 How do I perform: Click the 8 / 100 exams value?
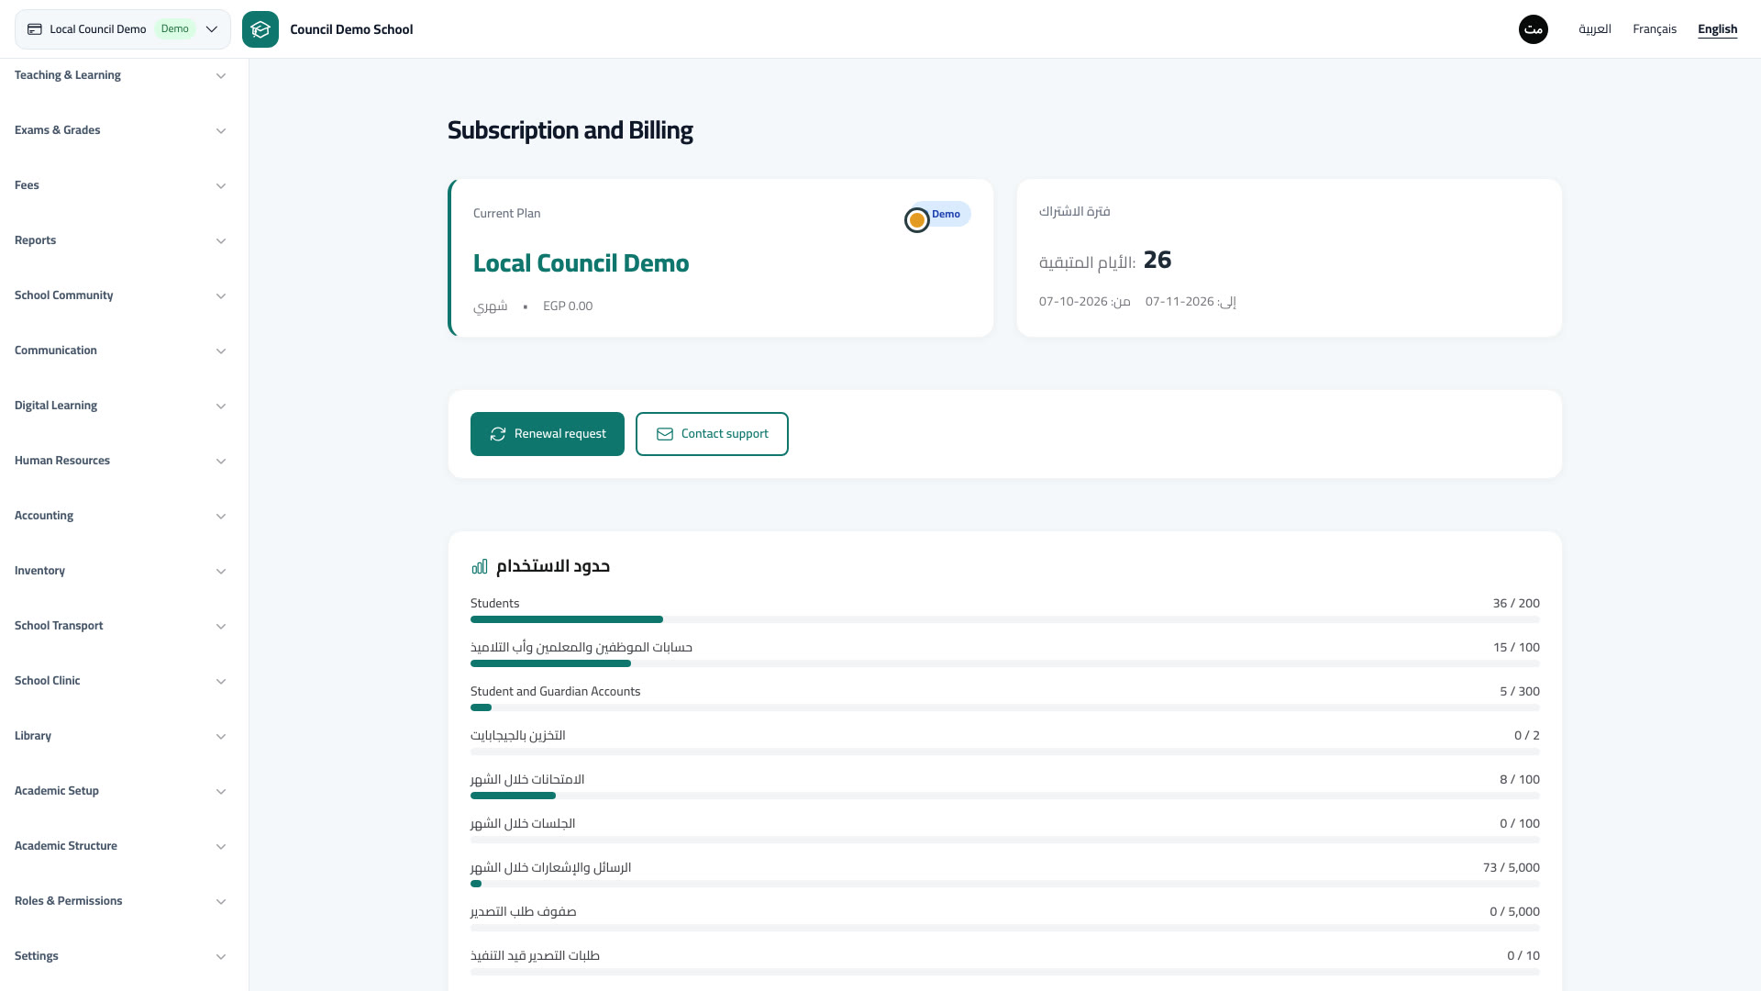(1520, 779)
